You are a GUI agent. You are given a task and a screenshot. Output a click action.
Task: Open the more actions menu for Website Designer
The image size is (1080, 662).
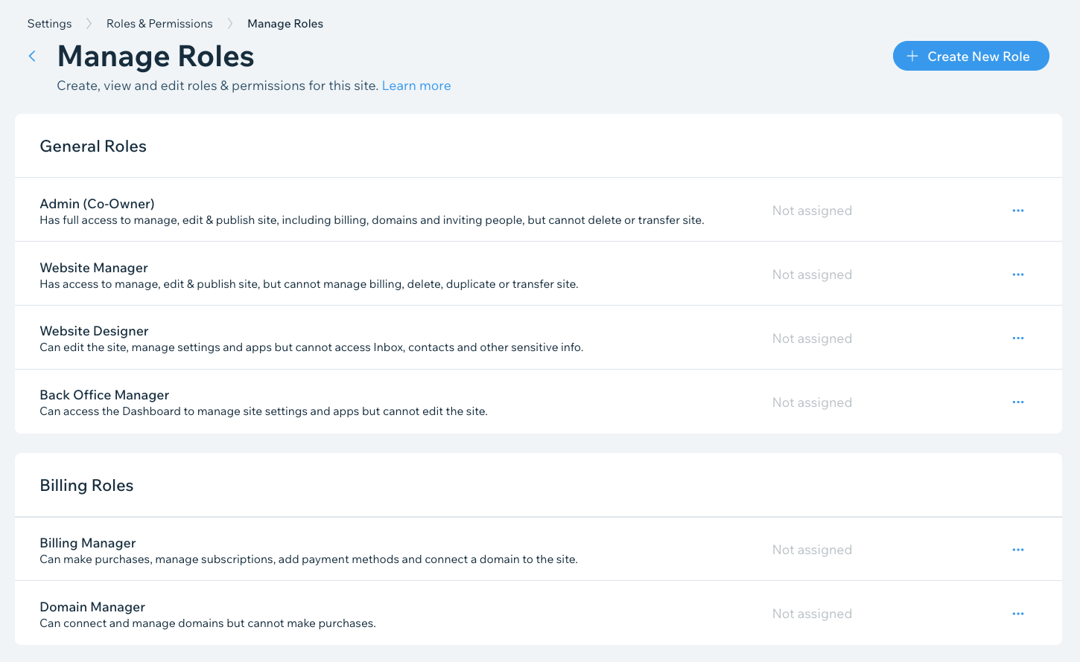pyautogui.click(x=1018, y=338)
